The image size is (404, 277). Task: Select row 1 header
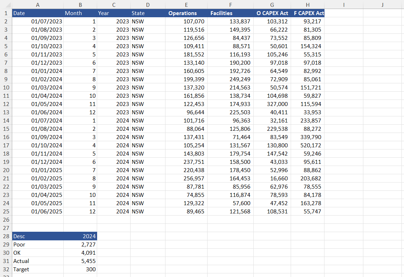point(6,13)
